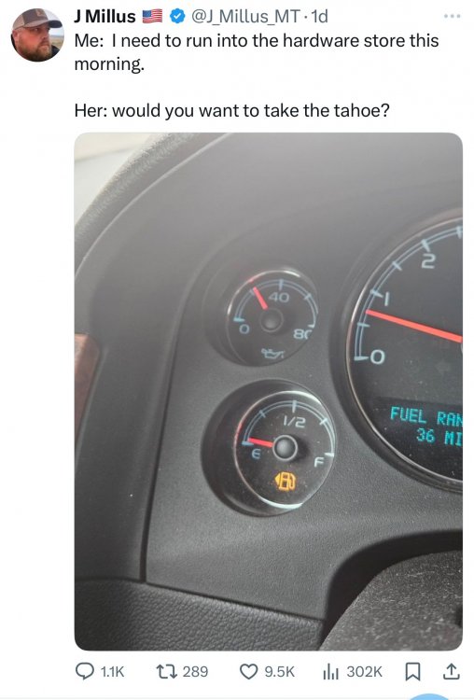Open the dashboard photo attachment
474x700 pixels.
[x=268, y=391]
